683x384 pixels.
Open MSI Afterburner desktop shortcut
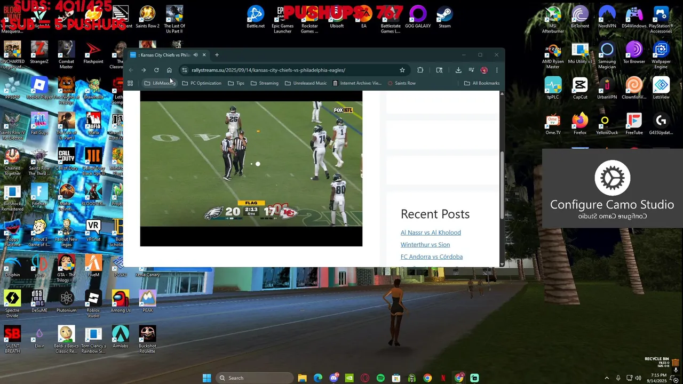pos(553,20)
